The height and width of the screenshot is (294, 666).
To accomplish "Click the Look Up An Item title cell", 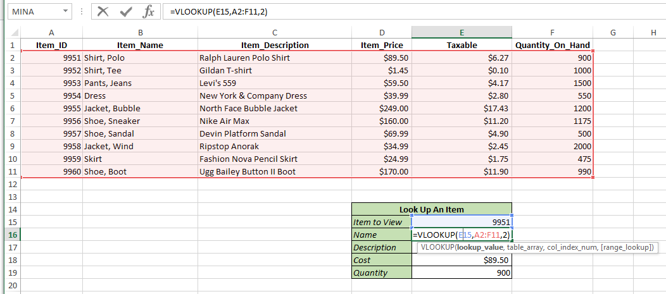I will click(x=432, y=209).
